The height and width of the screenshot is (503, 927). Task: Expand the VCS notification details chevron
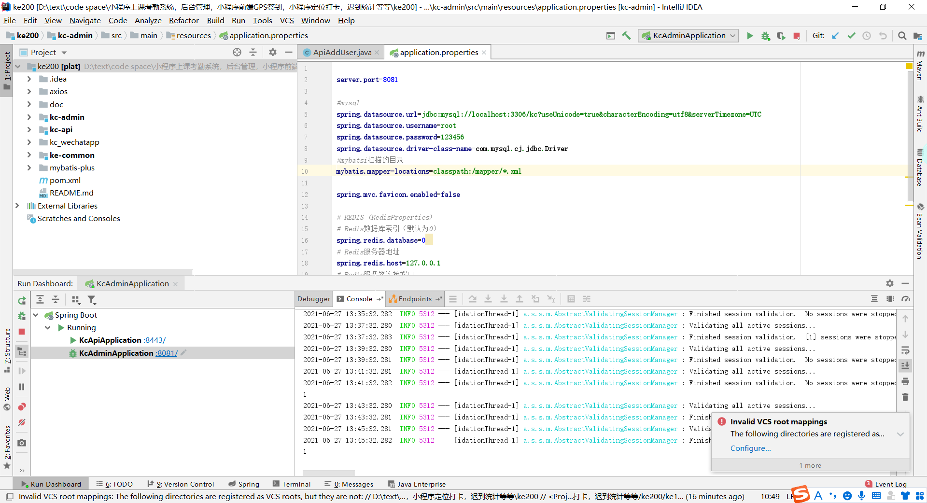[x=900, y=434]
